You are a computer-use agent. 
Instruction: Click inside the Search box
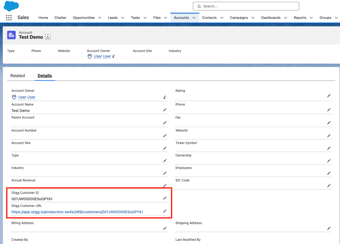tap(246, 6)
